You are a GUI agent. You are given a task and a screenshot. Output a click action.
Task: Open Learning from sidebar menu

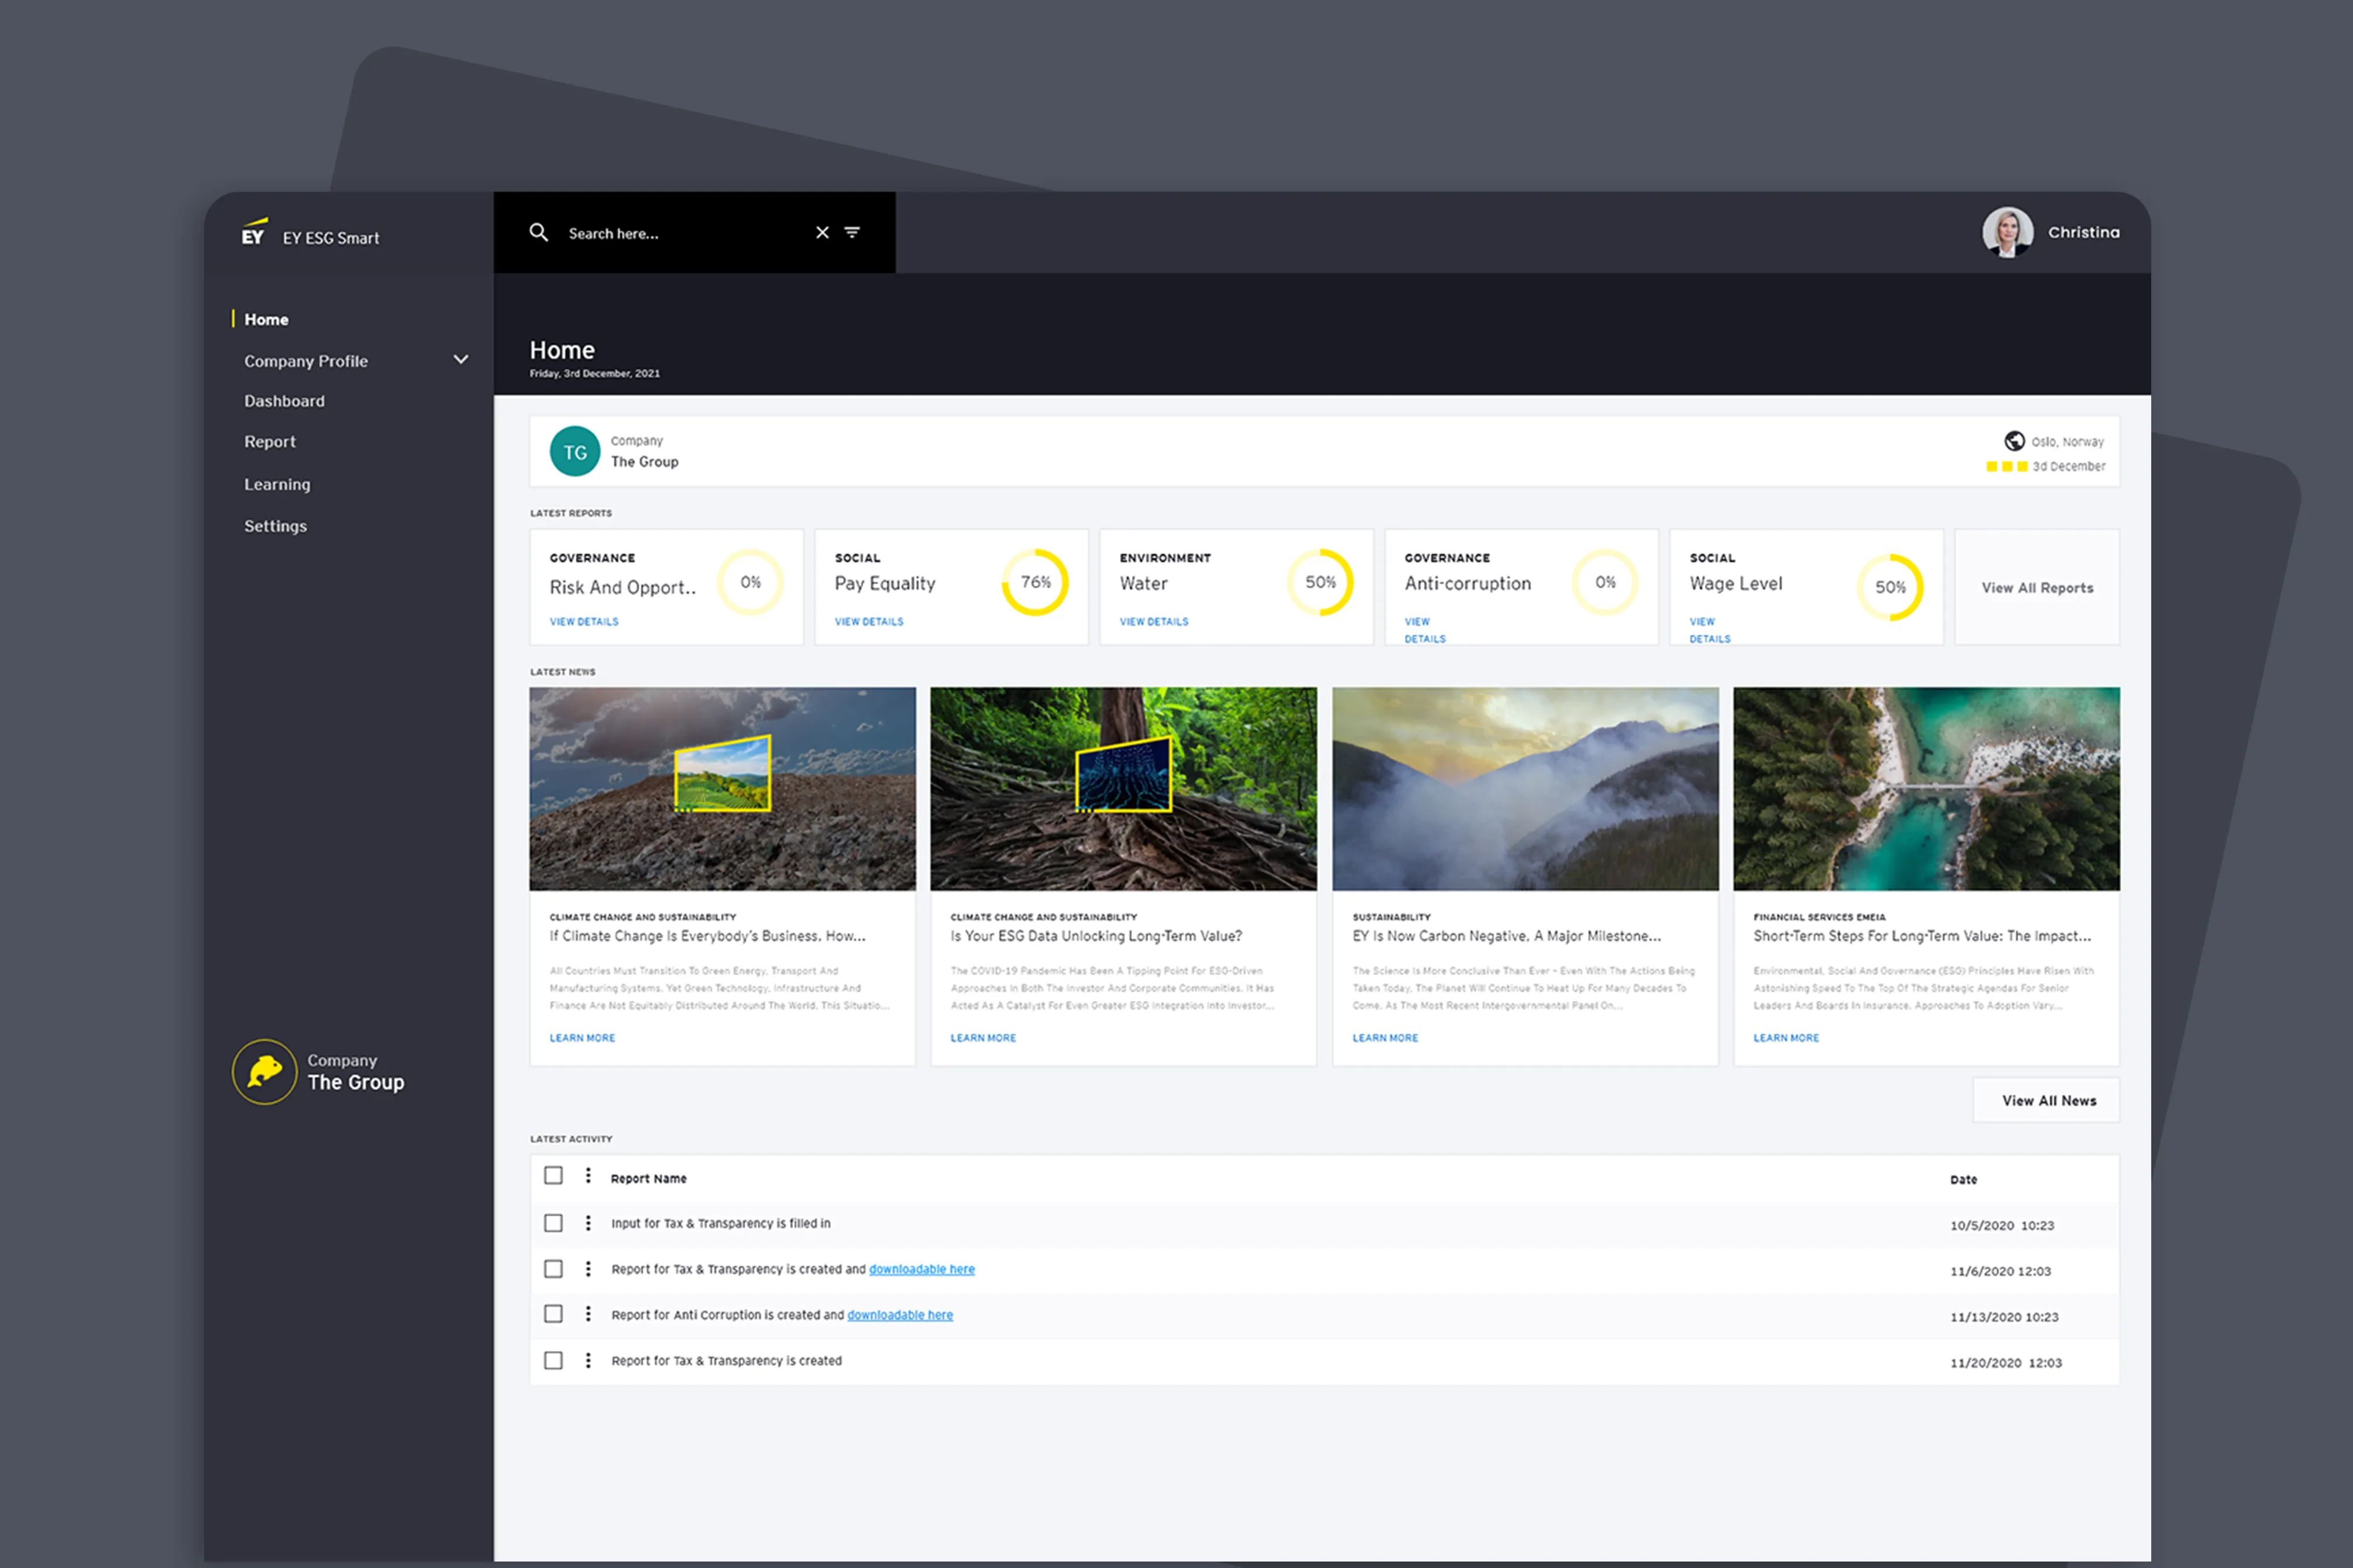coord(277,484)
